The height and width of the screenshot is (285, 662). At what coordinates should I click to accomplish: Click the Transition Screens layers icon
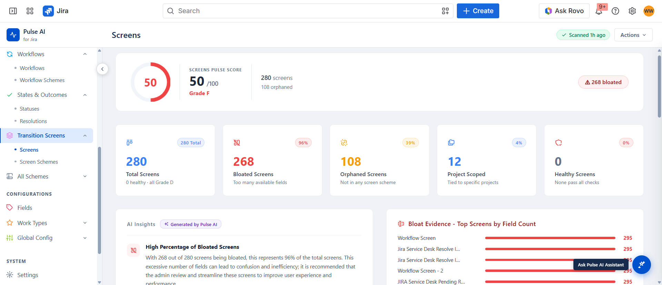pyautogui.click(x=10, y=136)
